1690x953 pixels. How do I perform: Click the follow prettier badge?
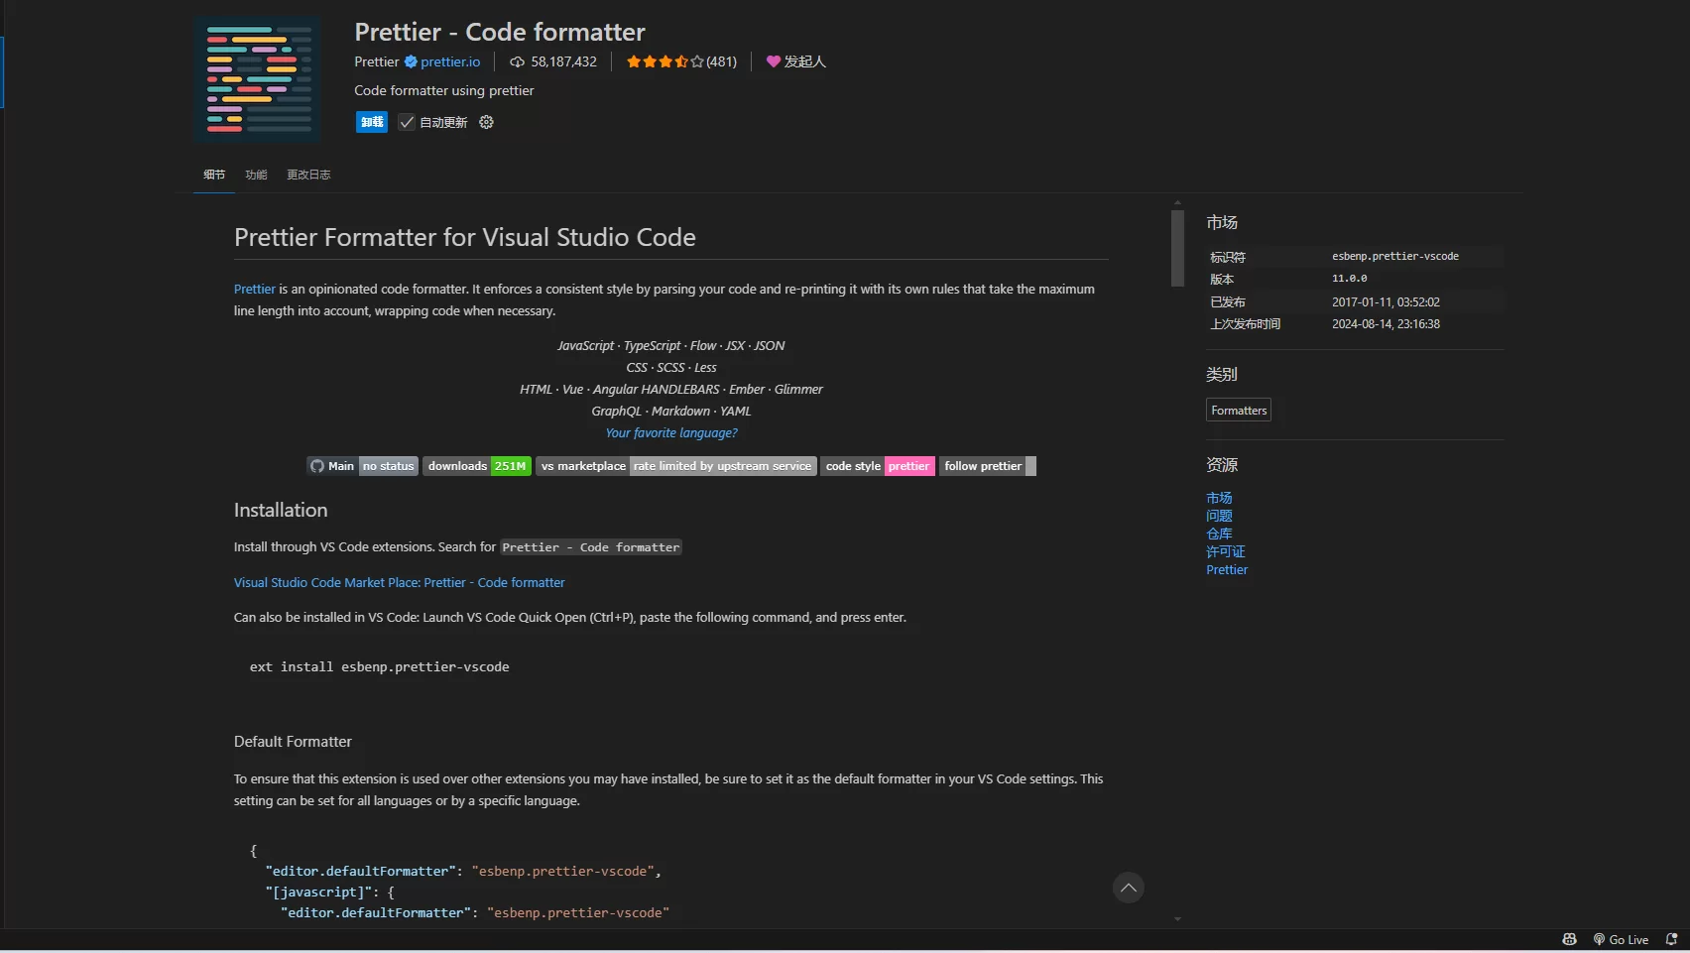point(988,466)
